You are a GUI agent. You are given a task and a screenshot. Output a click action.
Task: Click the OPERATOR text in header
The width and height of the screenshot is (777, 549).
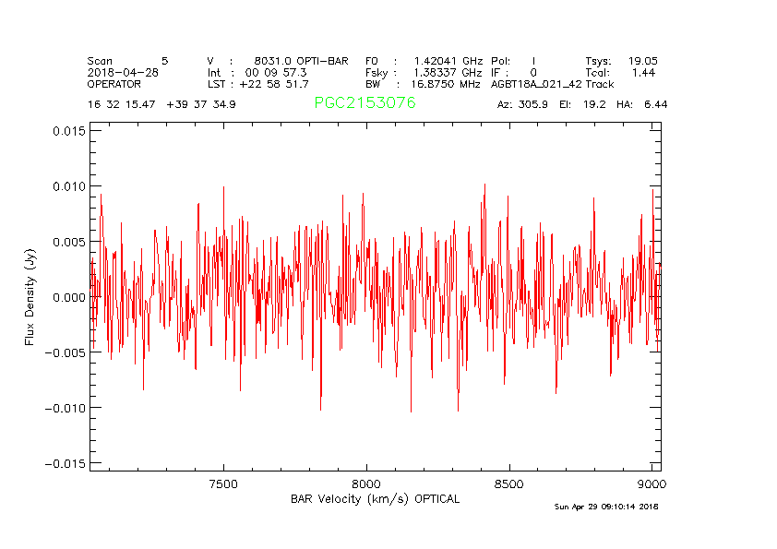point(114,83)
